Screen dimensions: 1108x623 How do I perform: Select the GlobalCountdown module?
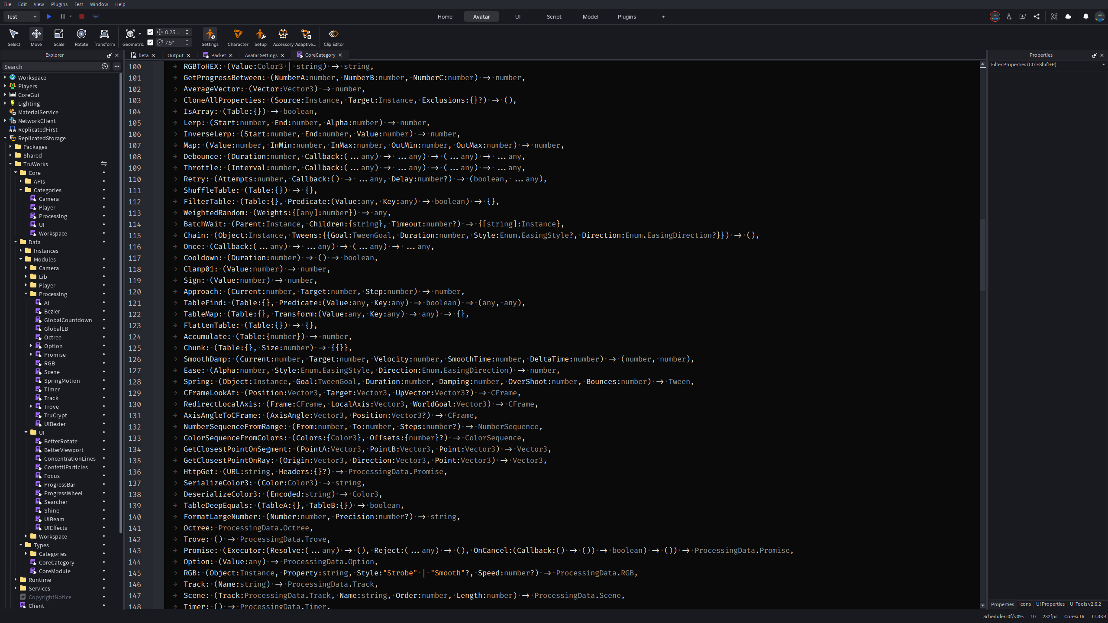pos(68,320)
